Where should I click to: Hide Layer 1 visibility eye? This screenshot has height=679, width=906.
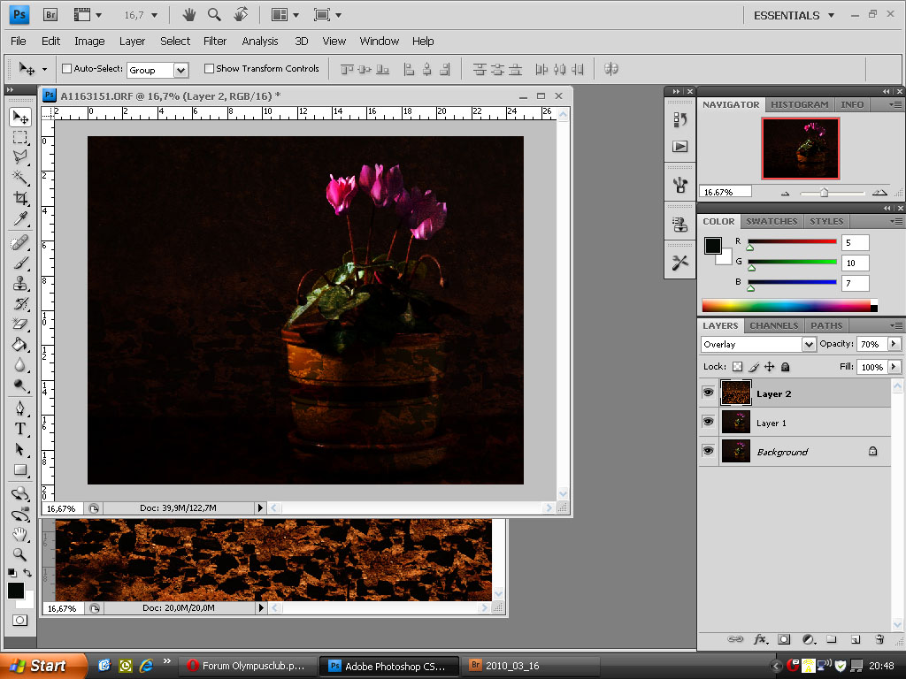coord(708,423)
